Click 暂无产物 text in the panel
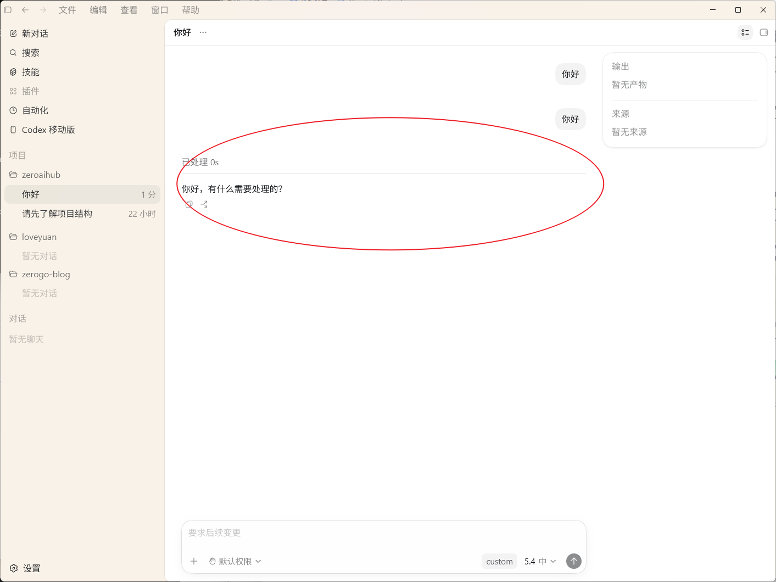The width and height of the screenshot is (776, 582). tap(629, 85)
